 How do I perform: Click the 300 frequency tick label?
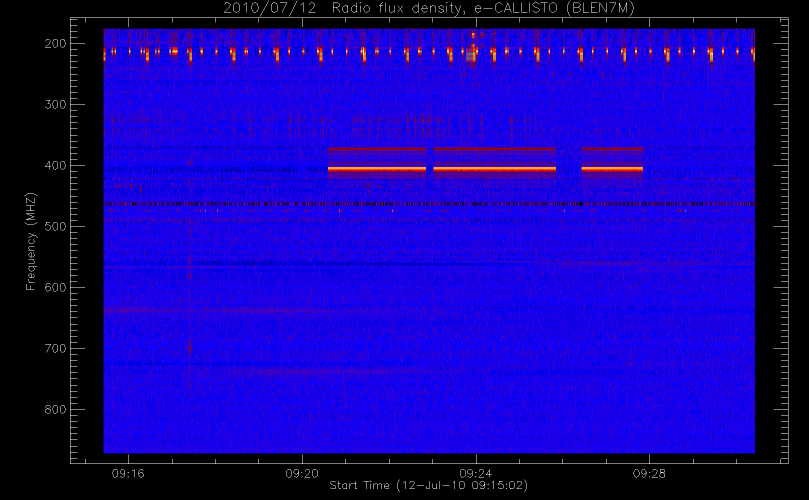(x=55, y=104)
